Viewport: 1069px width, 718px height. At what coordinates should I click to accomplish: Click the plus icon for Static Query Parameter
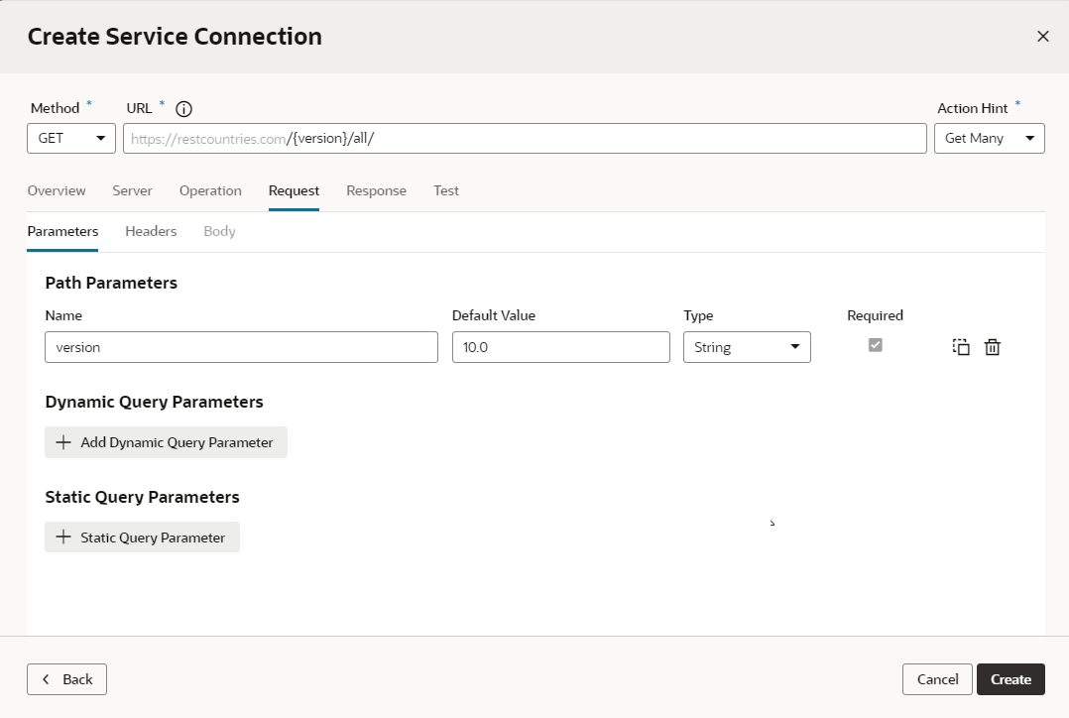[64, 538]
